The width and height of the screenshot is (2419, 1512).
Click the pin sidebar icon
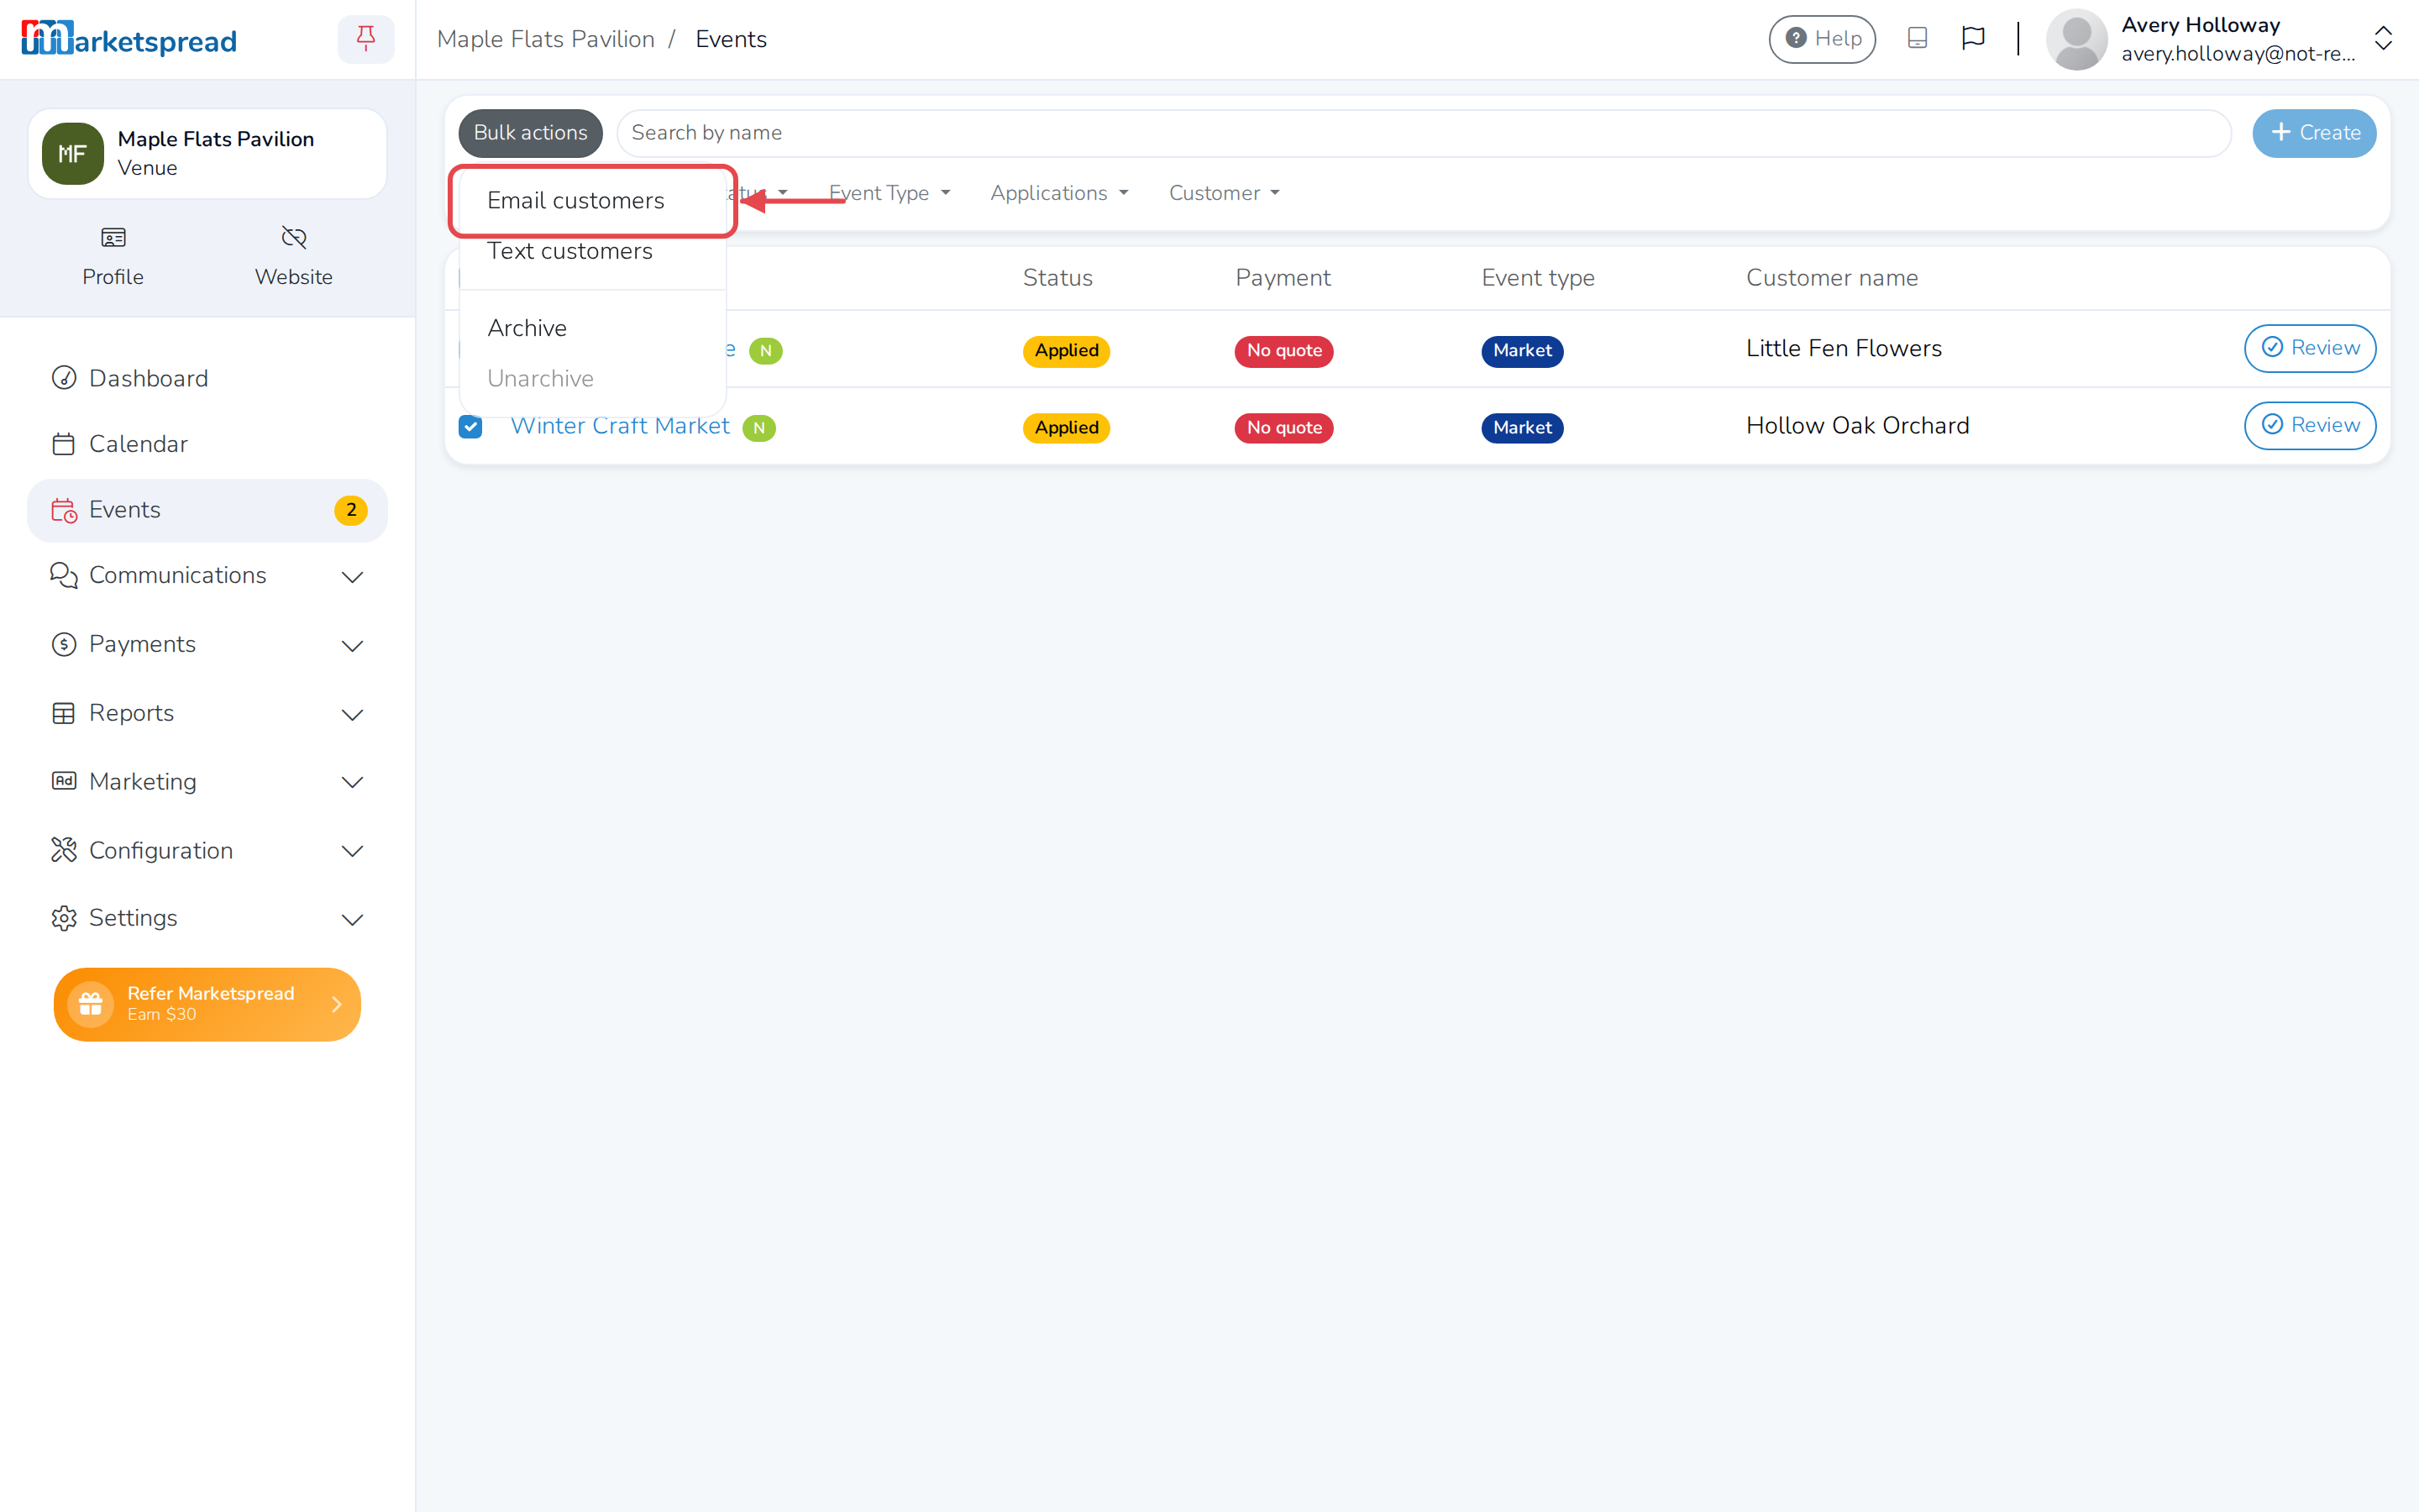[x=366, y=39]
